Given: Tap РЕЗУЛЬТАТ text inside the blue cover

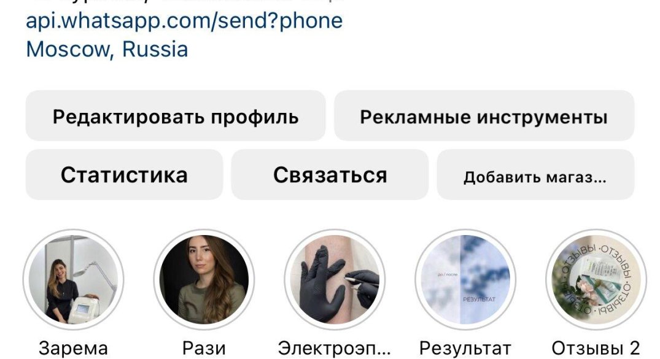Looking at the screenshot, I should click(x=479, y=299).
